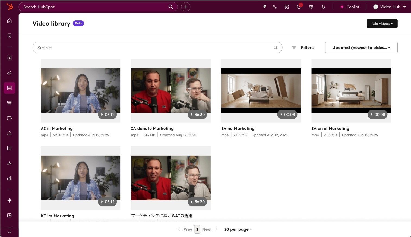Open the Settings gear in the top bar
Screen dimensions: 411x237
tap(311, 7)
